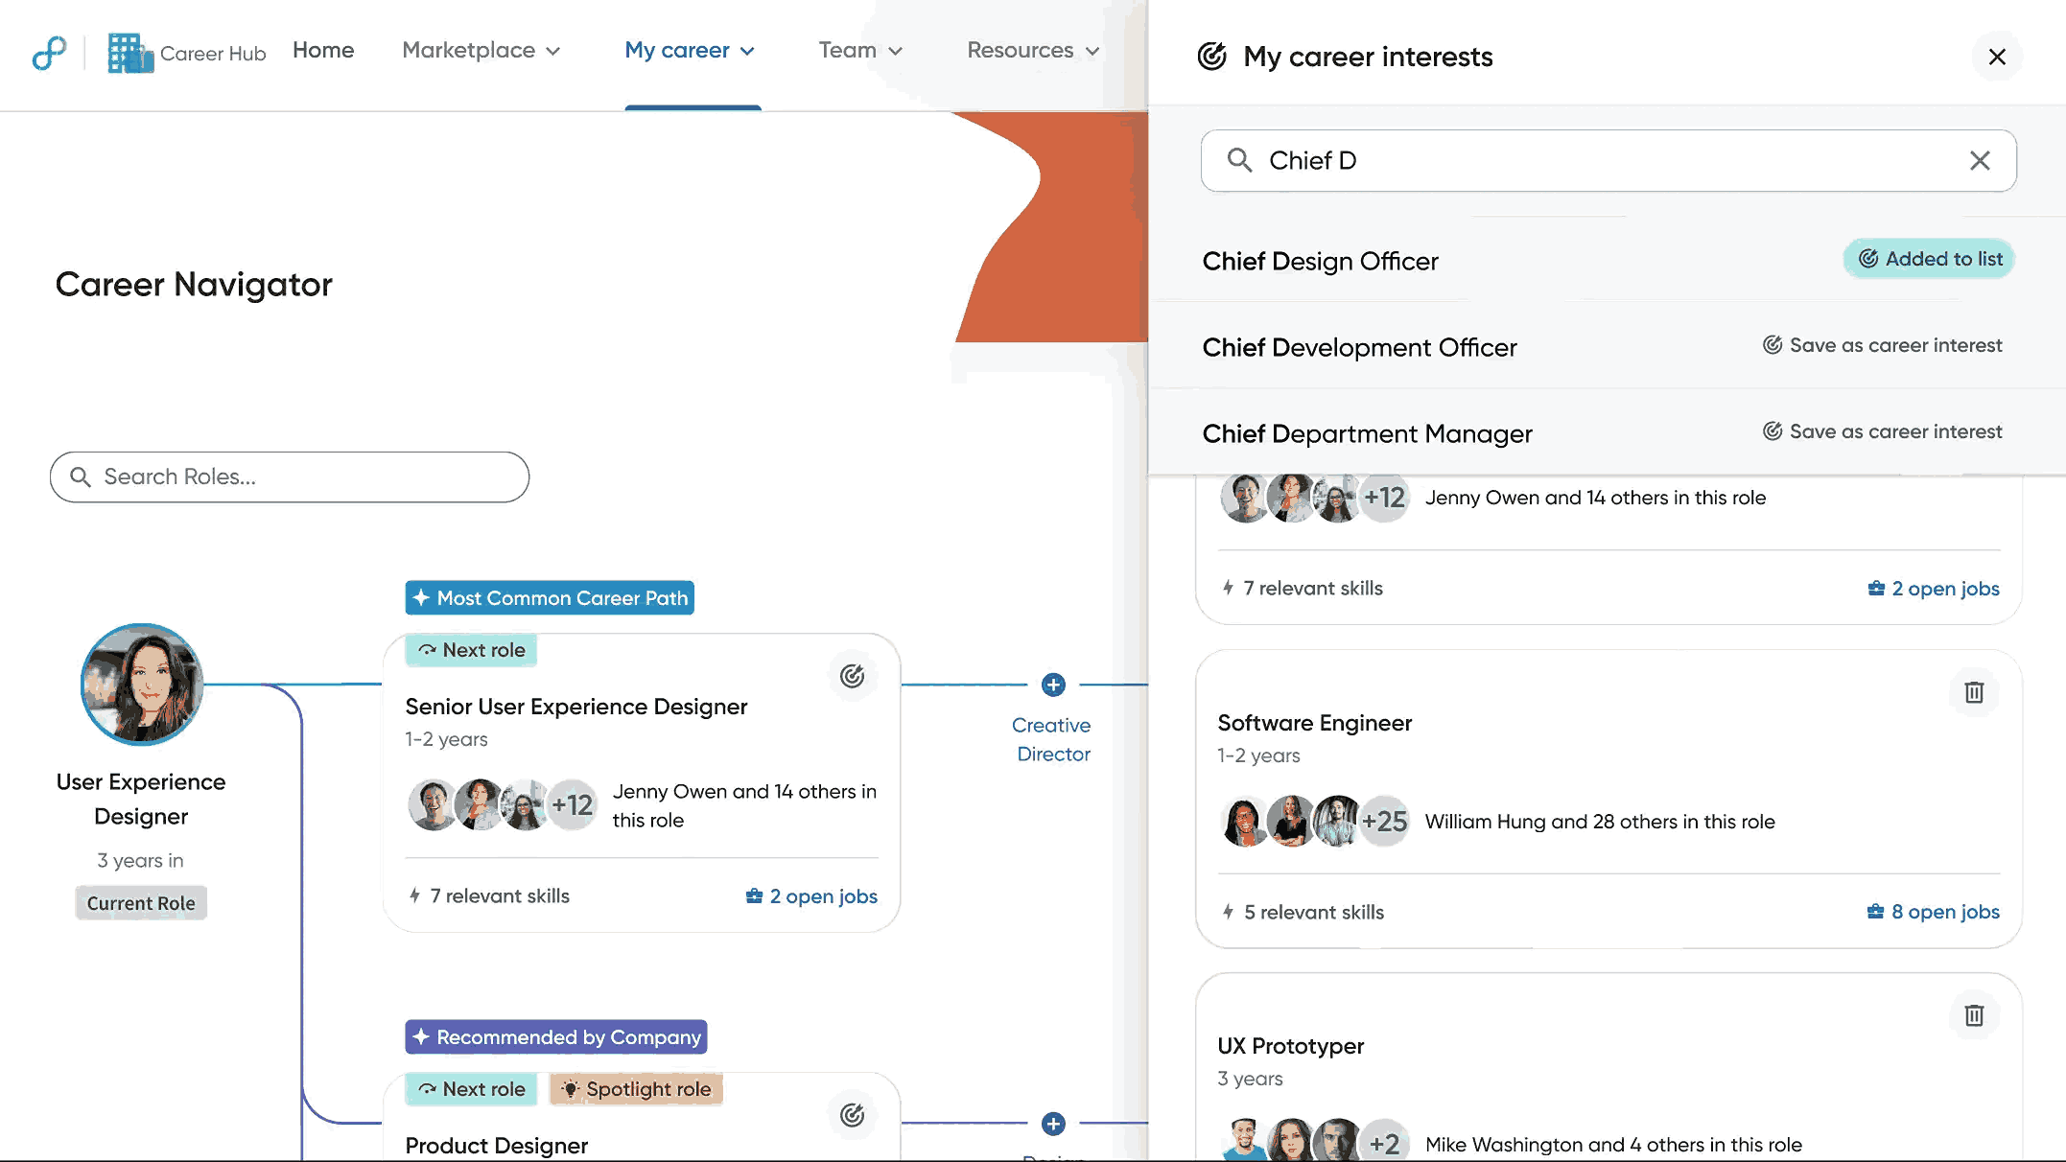Open Creative Director role link
The image size is (2066, 1162).
[x=1052, y=739]
